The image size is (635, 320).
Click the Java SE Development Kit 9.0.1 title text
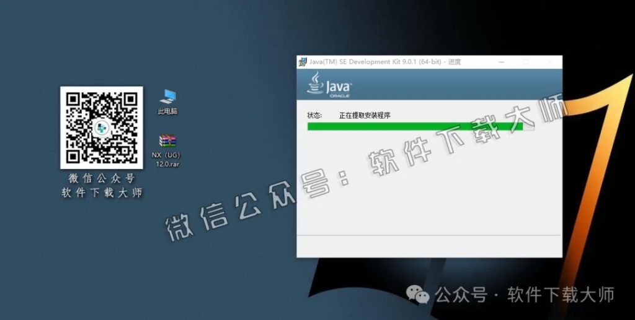(385, 62)
